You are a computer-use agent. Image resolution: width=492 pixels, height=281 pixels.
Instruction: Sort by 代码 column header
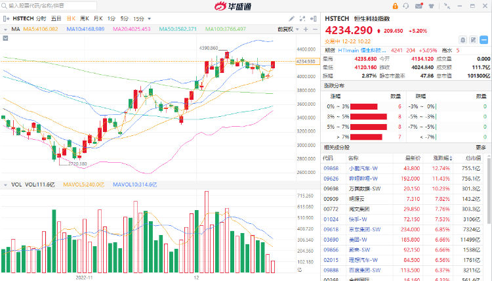327,158
